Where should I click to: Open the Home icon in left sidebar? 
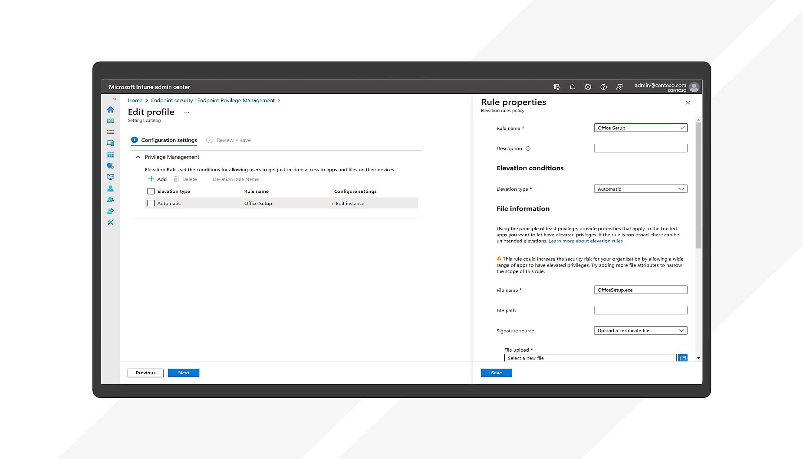(x=110, y=110)
